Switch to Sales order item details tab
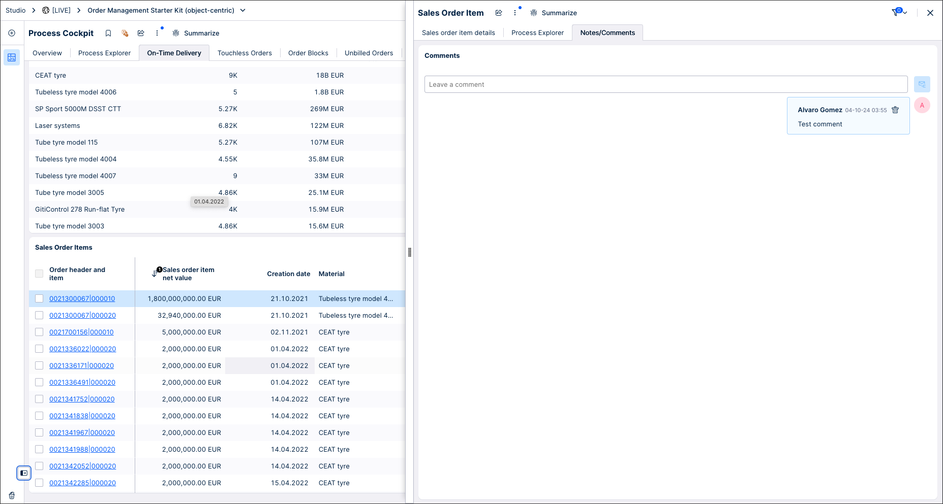This screenshot has width=943, height=504. [459, 32]
